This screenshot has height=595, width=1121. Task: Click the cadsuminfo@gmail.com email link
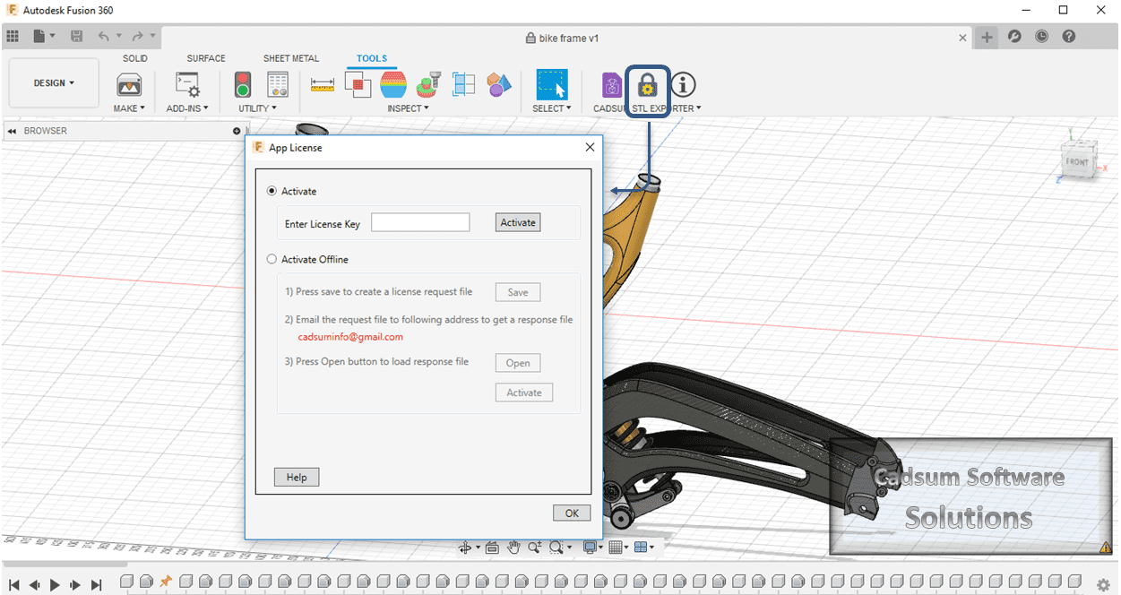pos(350,337)
